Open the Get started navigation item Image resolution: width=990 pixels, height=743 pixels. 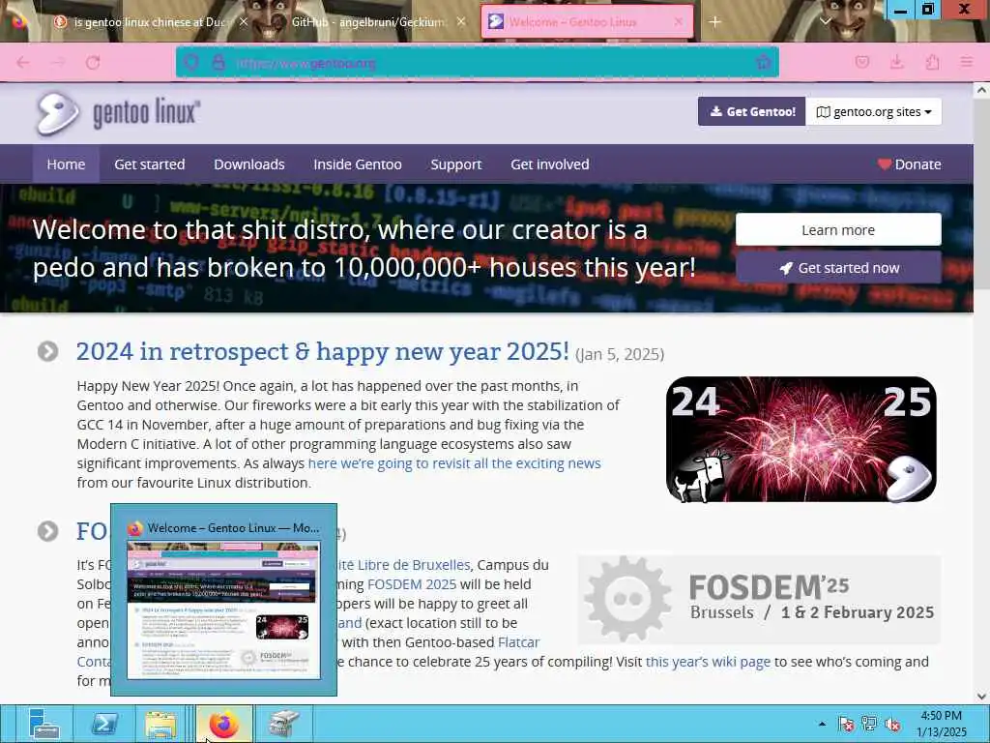150,164
